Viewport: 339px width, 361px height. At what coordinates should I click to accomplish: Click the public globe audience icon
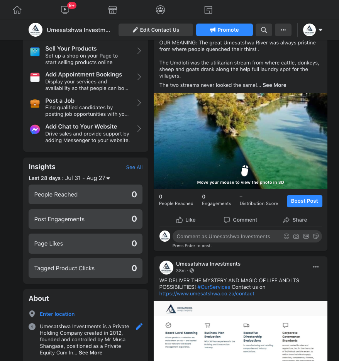tap(192, 271)
